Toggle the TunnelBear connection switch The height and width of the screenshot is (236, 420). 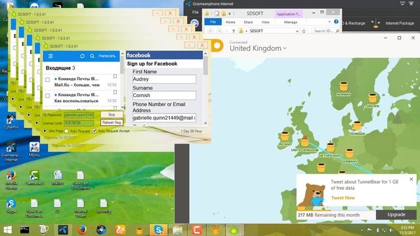tap(217, 46)
